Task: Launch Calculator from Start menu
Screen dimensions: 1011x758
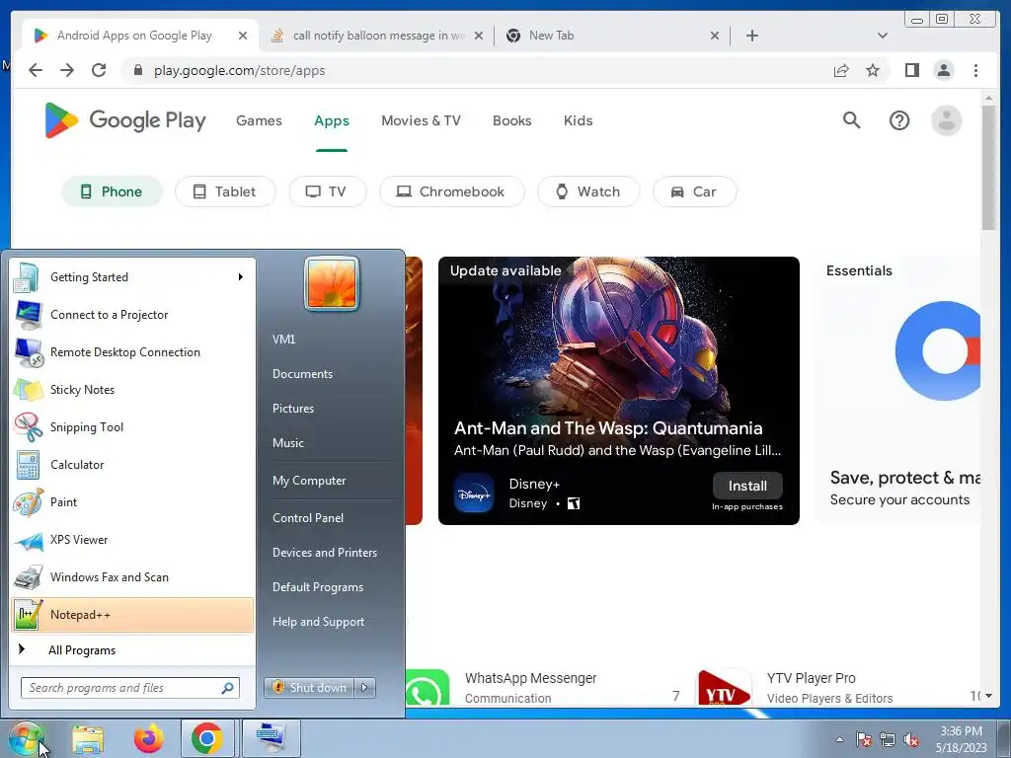Action: (132, 464)
